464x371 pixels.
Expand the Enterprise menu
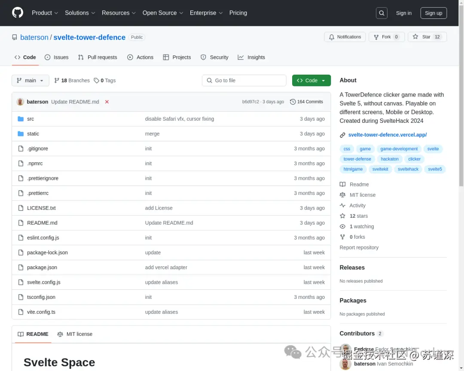(x=206, y=13)
